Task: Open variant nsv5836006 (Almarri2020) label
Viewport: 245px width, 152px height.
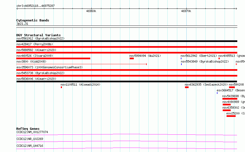Action: pyautogui.click(x=36, y=79)
